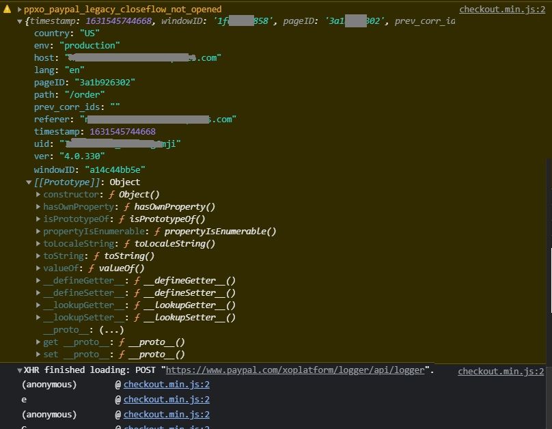Collapse the [[Prototype]] Object node

[29, 182]
